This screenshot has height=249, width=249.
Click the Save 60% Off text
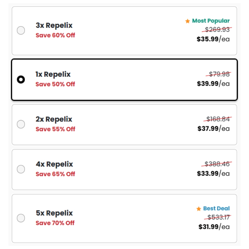click(x=55, y=35)
